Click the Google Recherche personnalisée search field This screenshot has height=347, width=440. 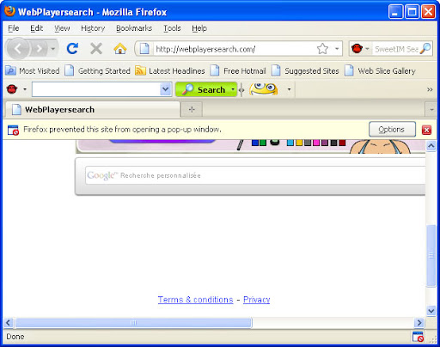[255, 175]
